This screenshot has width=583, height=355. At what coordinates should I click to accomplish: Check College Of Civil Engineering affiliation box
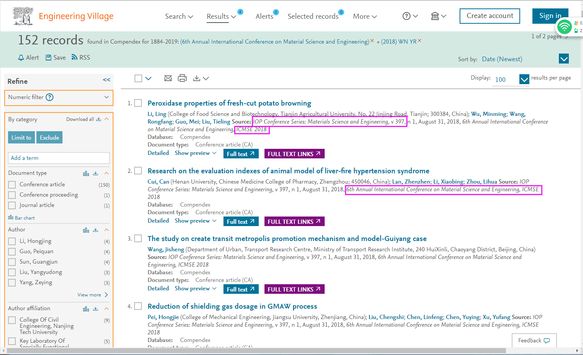(12, 320)
